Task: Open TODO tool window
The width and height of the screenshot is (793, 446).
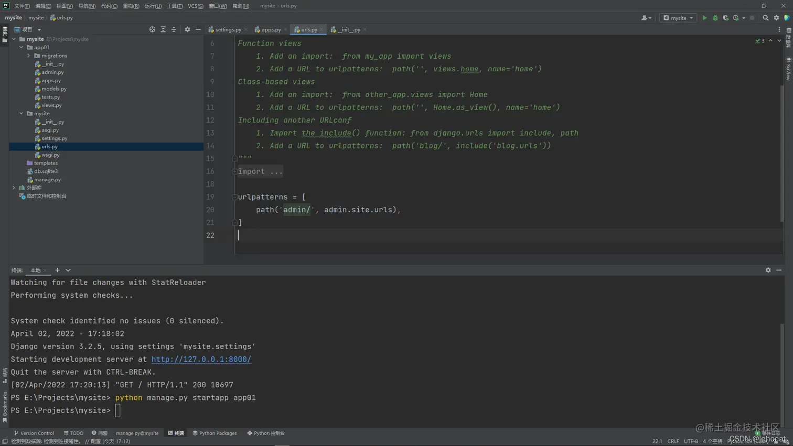Action: coord(73,433)
